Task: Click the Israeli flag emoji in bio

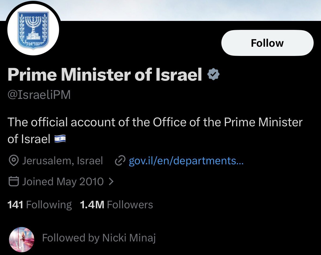Action: 60,139
